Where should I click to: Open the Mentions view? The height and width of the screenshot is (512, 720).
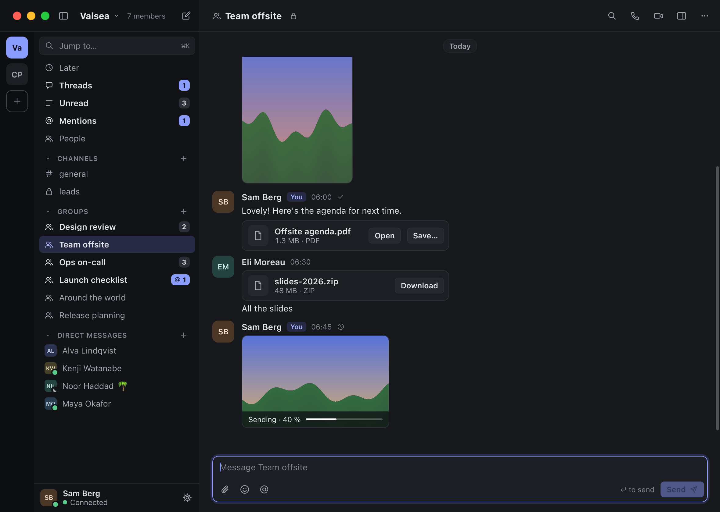click(117, 121)
